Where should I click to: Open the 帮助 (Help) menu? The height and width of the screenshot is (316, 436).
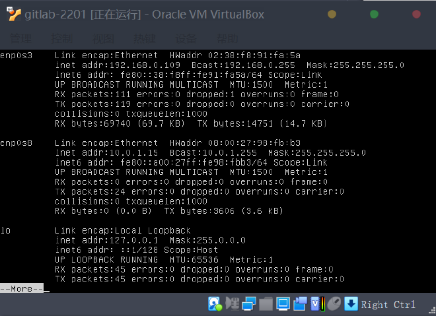click(x=229, y=38)
